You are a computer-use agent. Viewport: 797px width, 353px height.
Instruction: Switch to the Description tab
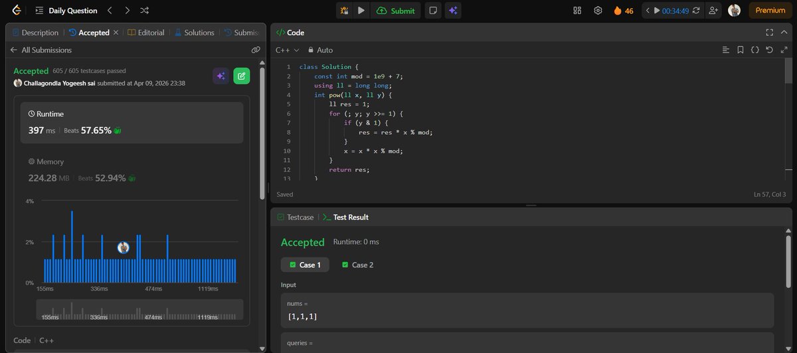[35, 33]
